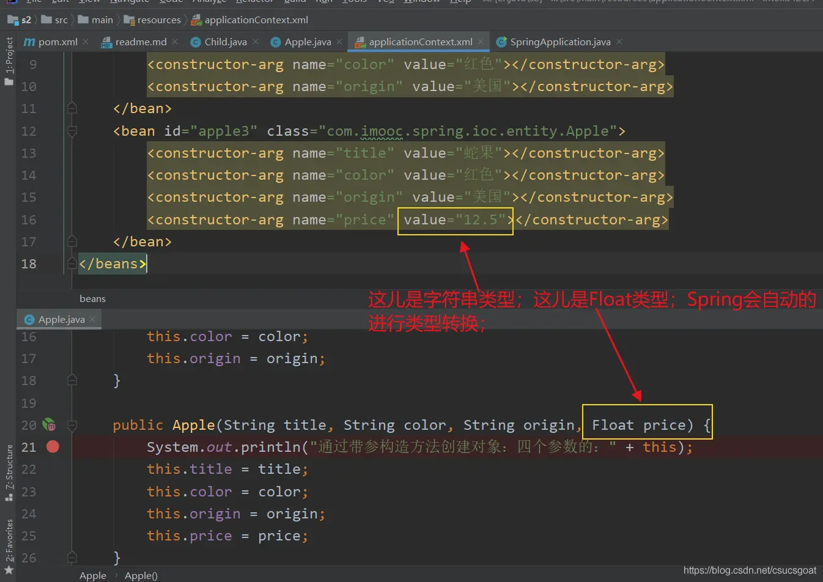Close the SpringApplication.java tab
The height and width of the screenshot is (582, 823).
click(619, 42)
